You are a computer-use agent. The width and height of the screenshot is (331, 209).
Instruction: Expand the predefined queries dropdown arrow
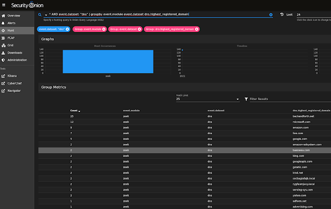(46, 15)
